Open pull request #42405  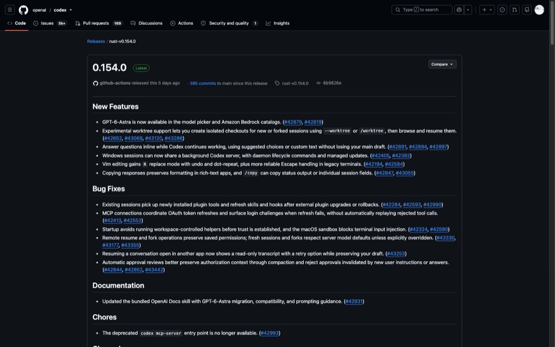click(x=380, y=155)
